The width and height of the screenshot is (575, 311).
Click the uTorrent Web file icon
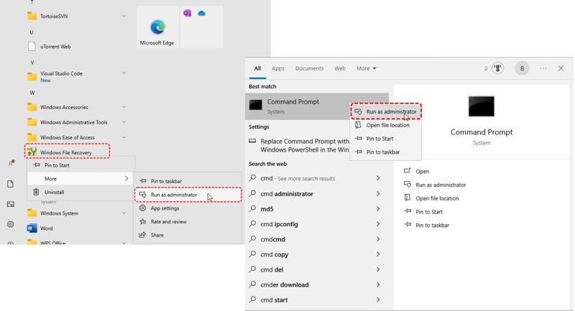[x=32, y=47]
